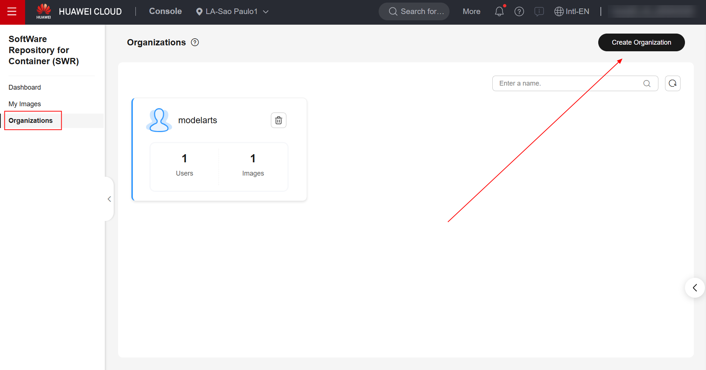The height and width of the screenshot is (370, 706).
Task: Expand the LA-Sao Paulo1 region dropdown
Action: pyautogui.click(x=232, y=12)
